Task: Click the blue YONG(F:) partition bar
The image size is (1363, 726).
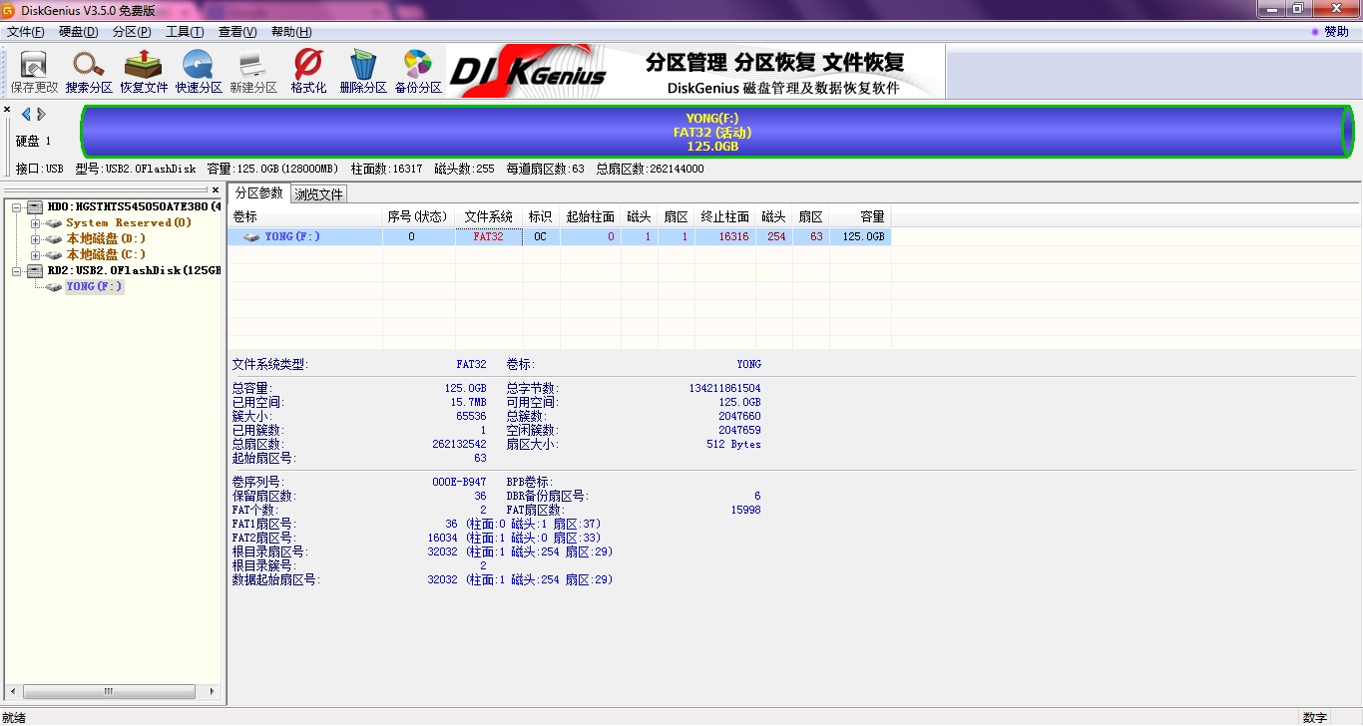Action: pos(716,132)
